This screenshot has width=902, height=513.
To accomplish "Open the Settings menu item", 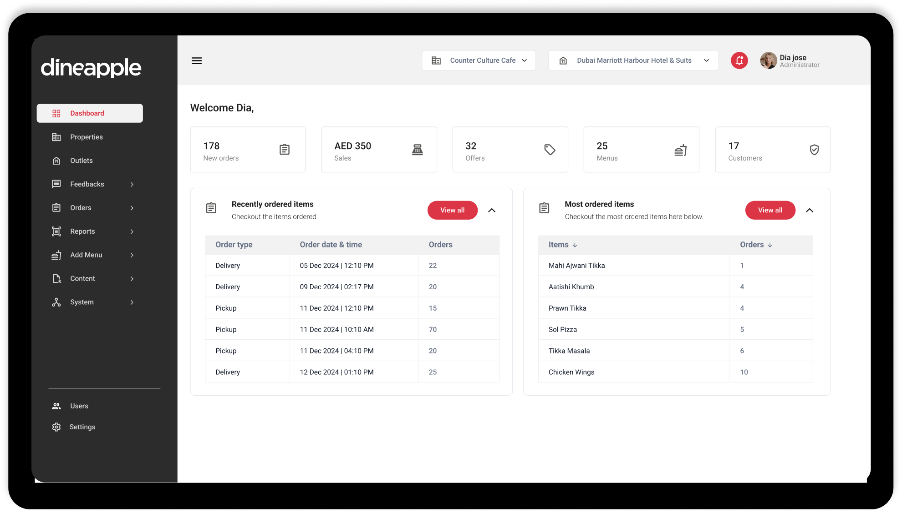I will [x=82, y=427].
